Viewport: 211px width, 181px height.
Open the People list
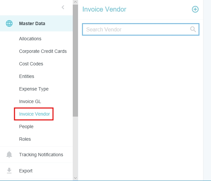tap(26, 127)
